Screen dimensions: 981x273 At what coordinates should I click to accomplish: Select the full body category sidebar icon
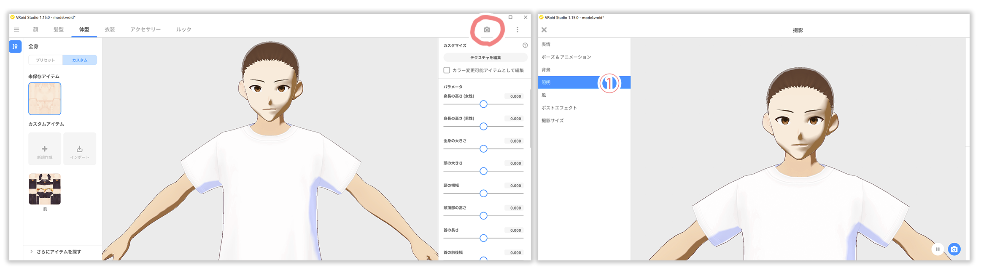[x=15, y=46]
